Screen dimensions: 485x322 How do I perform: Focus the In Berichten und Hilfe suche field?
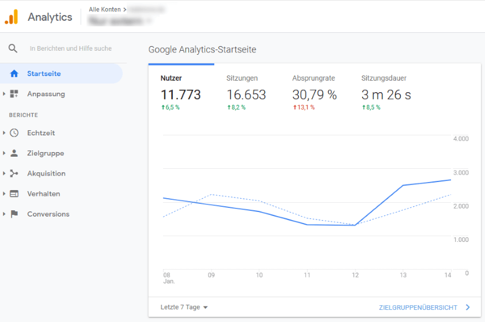coord(71,48)
